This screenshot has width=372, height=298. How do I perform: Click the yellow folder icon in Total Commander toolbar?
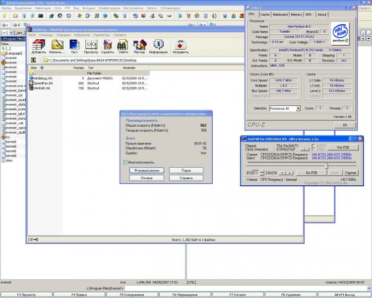point(15,16)
